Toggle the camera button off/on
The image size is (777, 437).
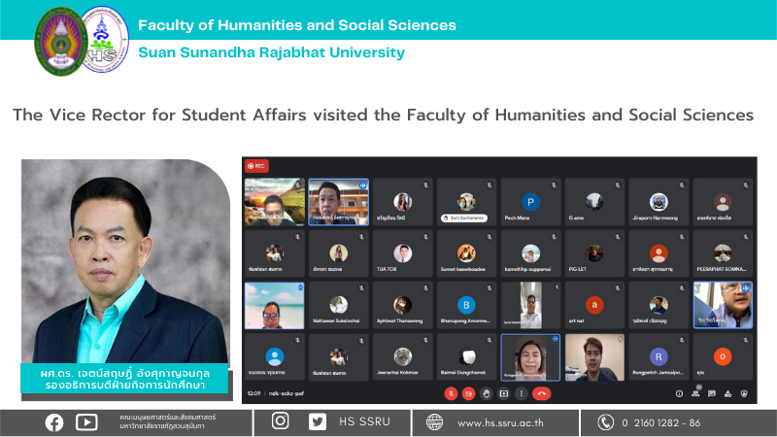coord(469,393)
